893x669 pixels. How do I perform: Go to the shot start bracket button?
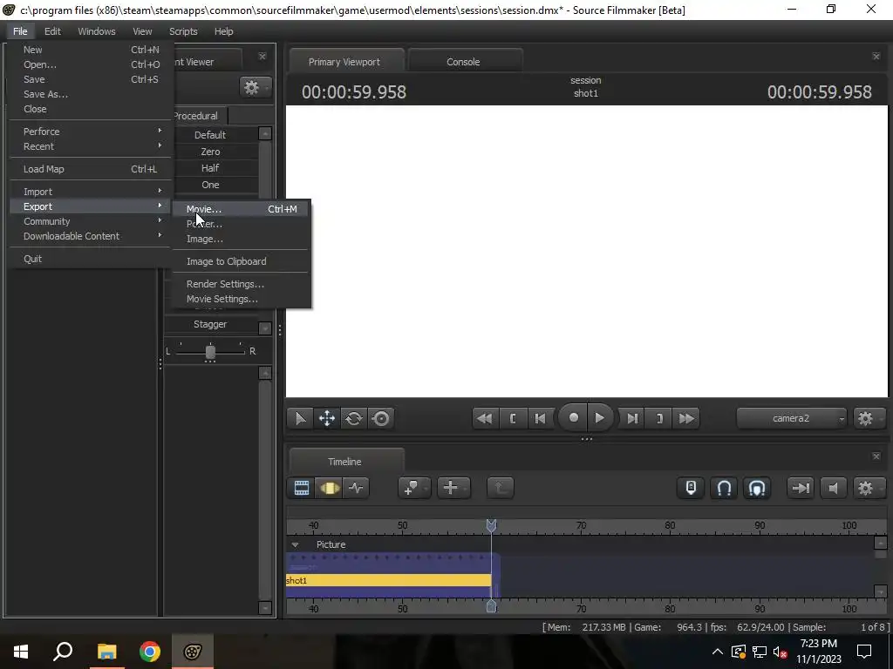click(513, 419)
